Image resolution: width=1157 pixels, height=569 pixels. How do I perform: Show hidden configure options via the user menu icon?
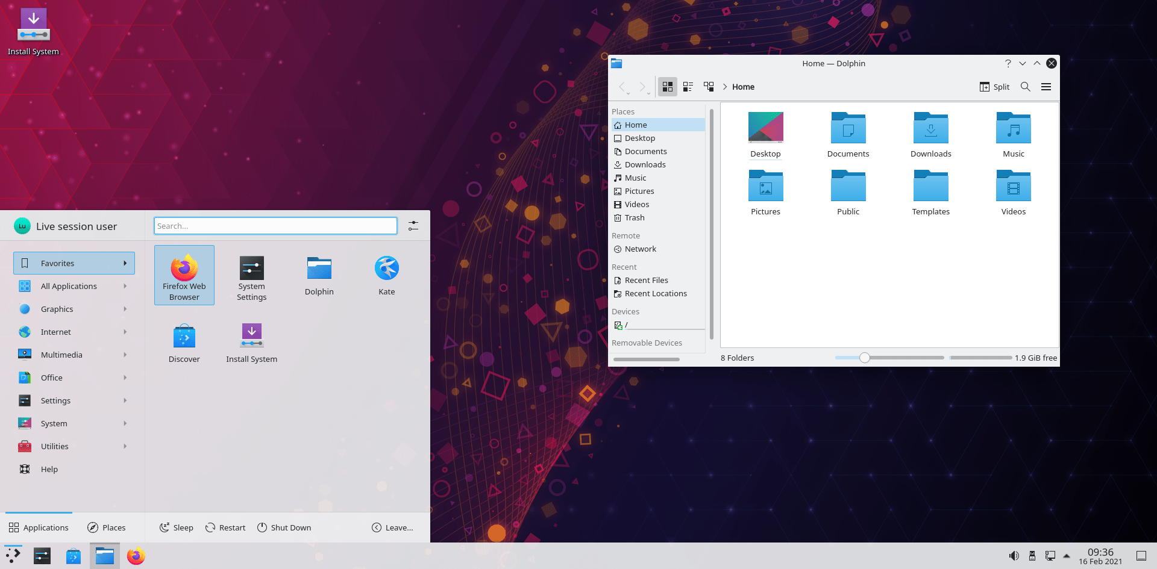(413, 225)
